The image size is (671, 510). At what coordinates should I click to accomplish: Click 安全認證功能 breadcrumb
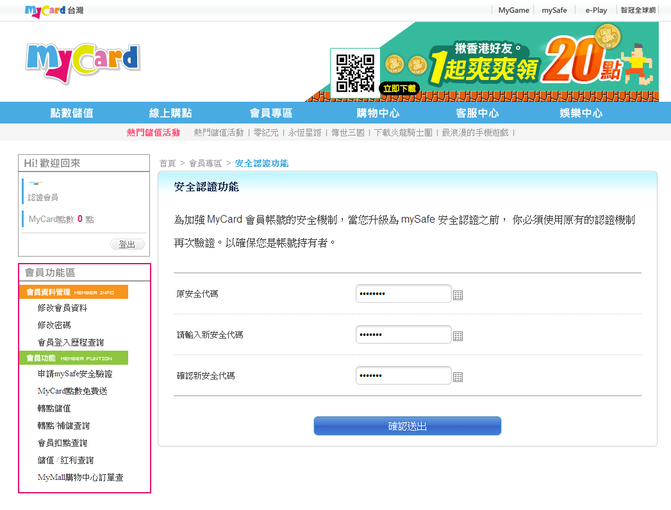coord(262,163)
